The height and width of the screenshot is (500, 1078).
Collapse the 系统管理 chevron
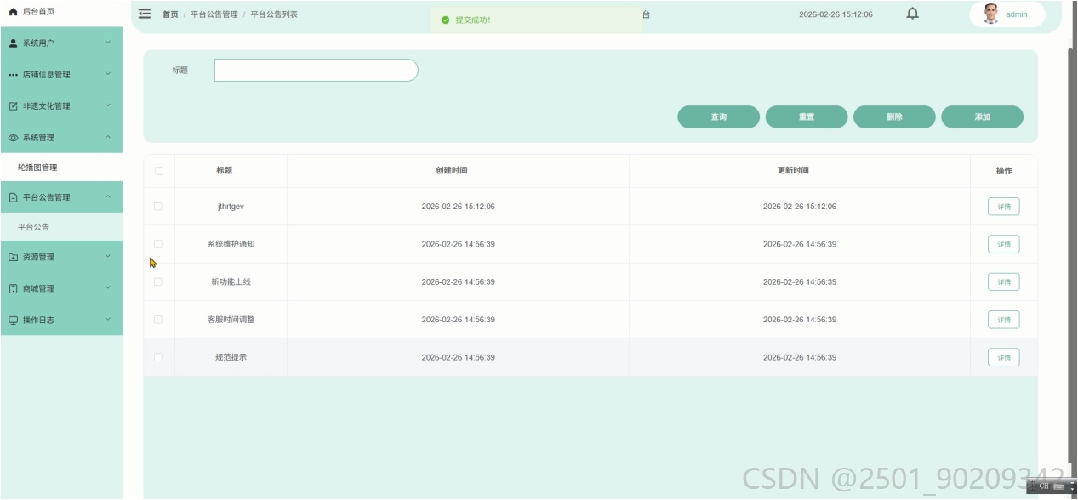coord(108,138)
